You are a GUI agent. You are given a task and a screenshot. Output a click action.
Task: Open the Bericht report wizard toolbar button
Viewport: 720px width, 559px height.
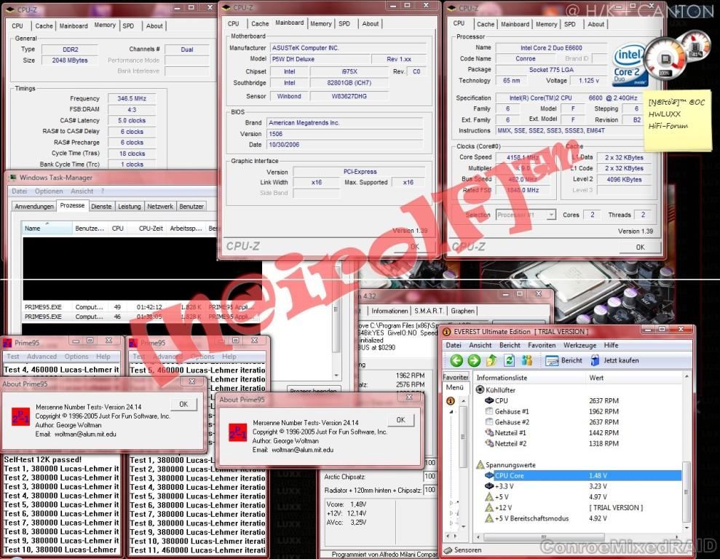click(x=564, y=361)
